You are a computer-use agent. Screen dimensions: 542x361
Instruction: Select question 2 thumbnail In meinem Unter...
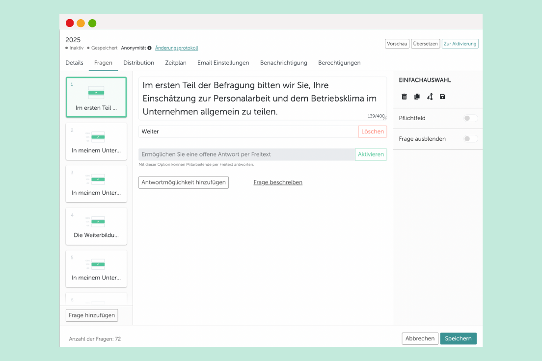click(96, 142)
